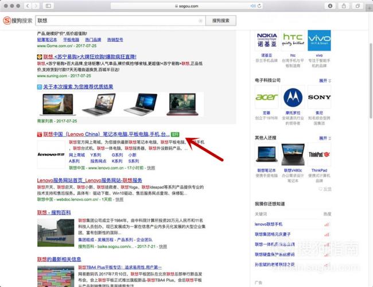Viewport: 373px width, 287px height.
Task: Click the ThinkPad logo thumbnail
Action: [x=319, y=154]
